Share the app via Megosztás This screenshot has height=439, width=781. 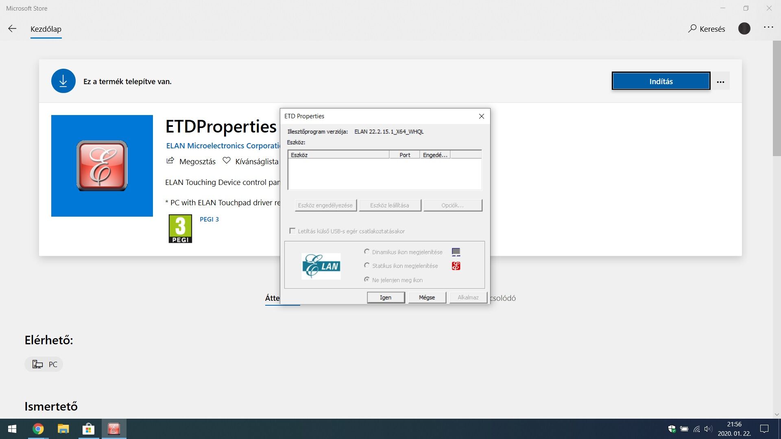191,161
